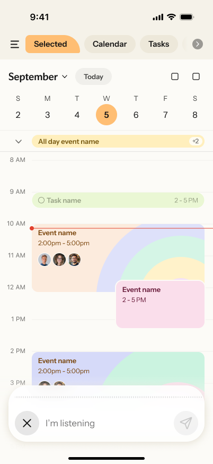The image size is (213, 464).
Task: Select Thursday the 6th
Action: click(x=136, y=115)
